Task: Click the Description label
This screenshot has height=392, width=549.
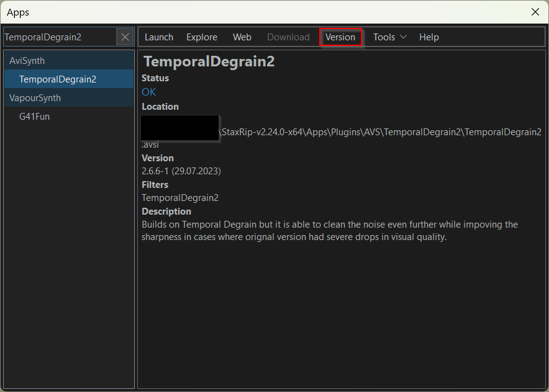Action: tap(166, 212)
